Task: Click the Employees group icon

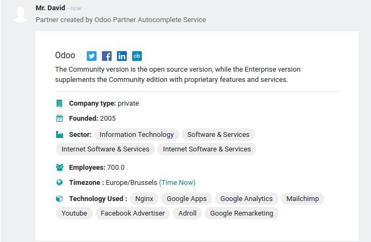Action: tap(59, 168)
